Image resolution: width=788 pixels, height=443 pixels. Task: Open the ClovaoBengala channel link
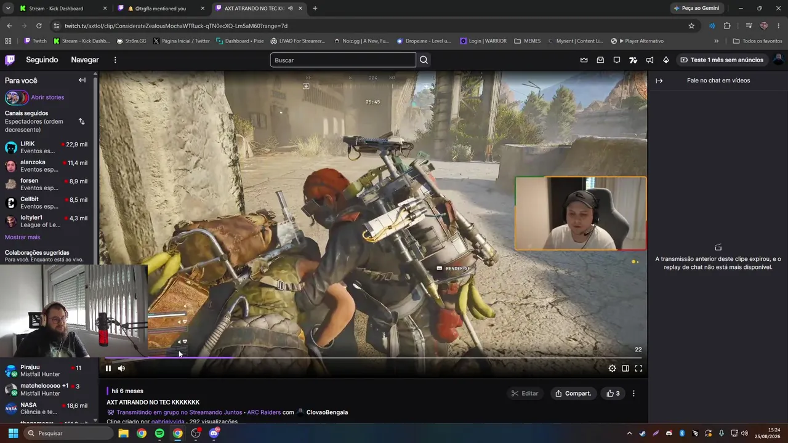point(327,412)
